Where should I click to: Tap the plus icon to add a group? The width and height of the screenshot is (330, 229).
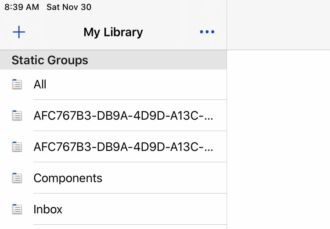click(19, 32)
